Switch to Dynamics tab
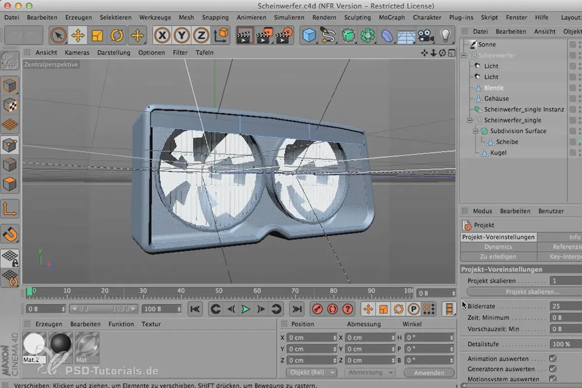The width and height of the screenshot is (582, 388). point(499,247)
